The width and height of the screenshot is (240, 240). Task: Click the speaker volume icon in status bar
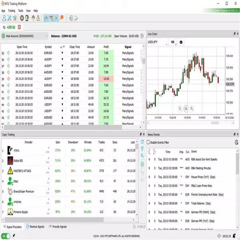(220, 236)
